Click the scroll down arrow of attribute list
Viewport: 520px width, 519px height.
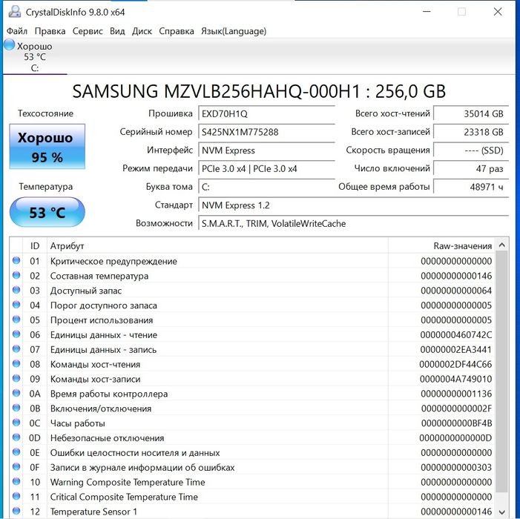501,512
